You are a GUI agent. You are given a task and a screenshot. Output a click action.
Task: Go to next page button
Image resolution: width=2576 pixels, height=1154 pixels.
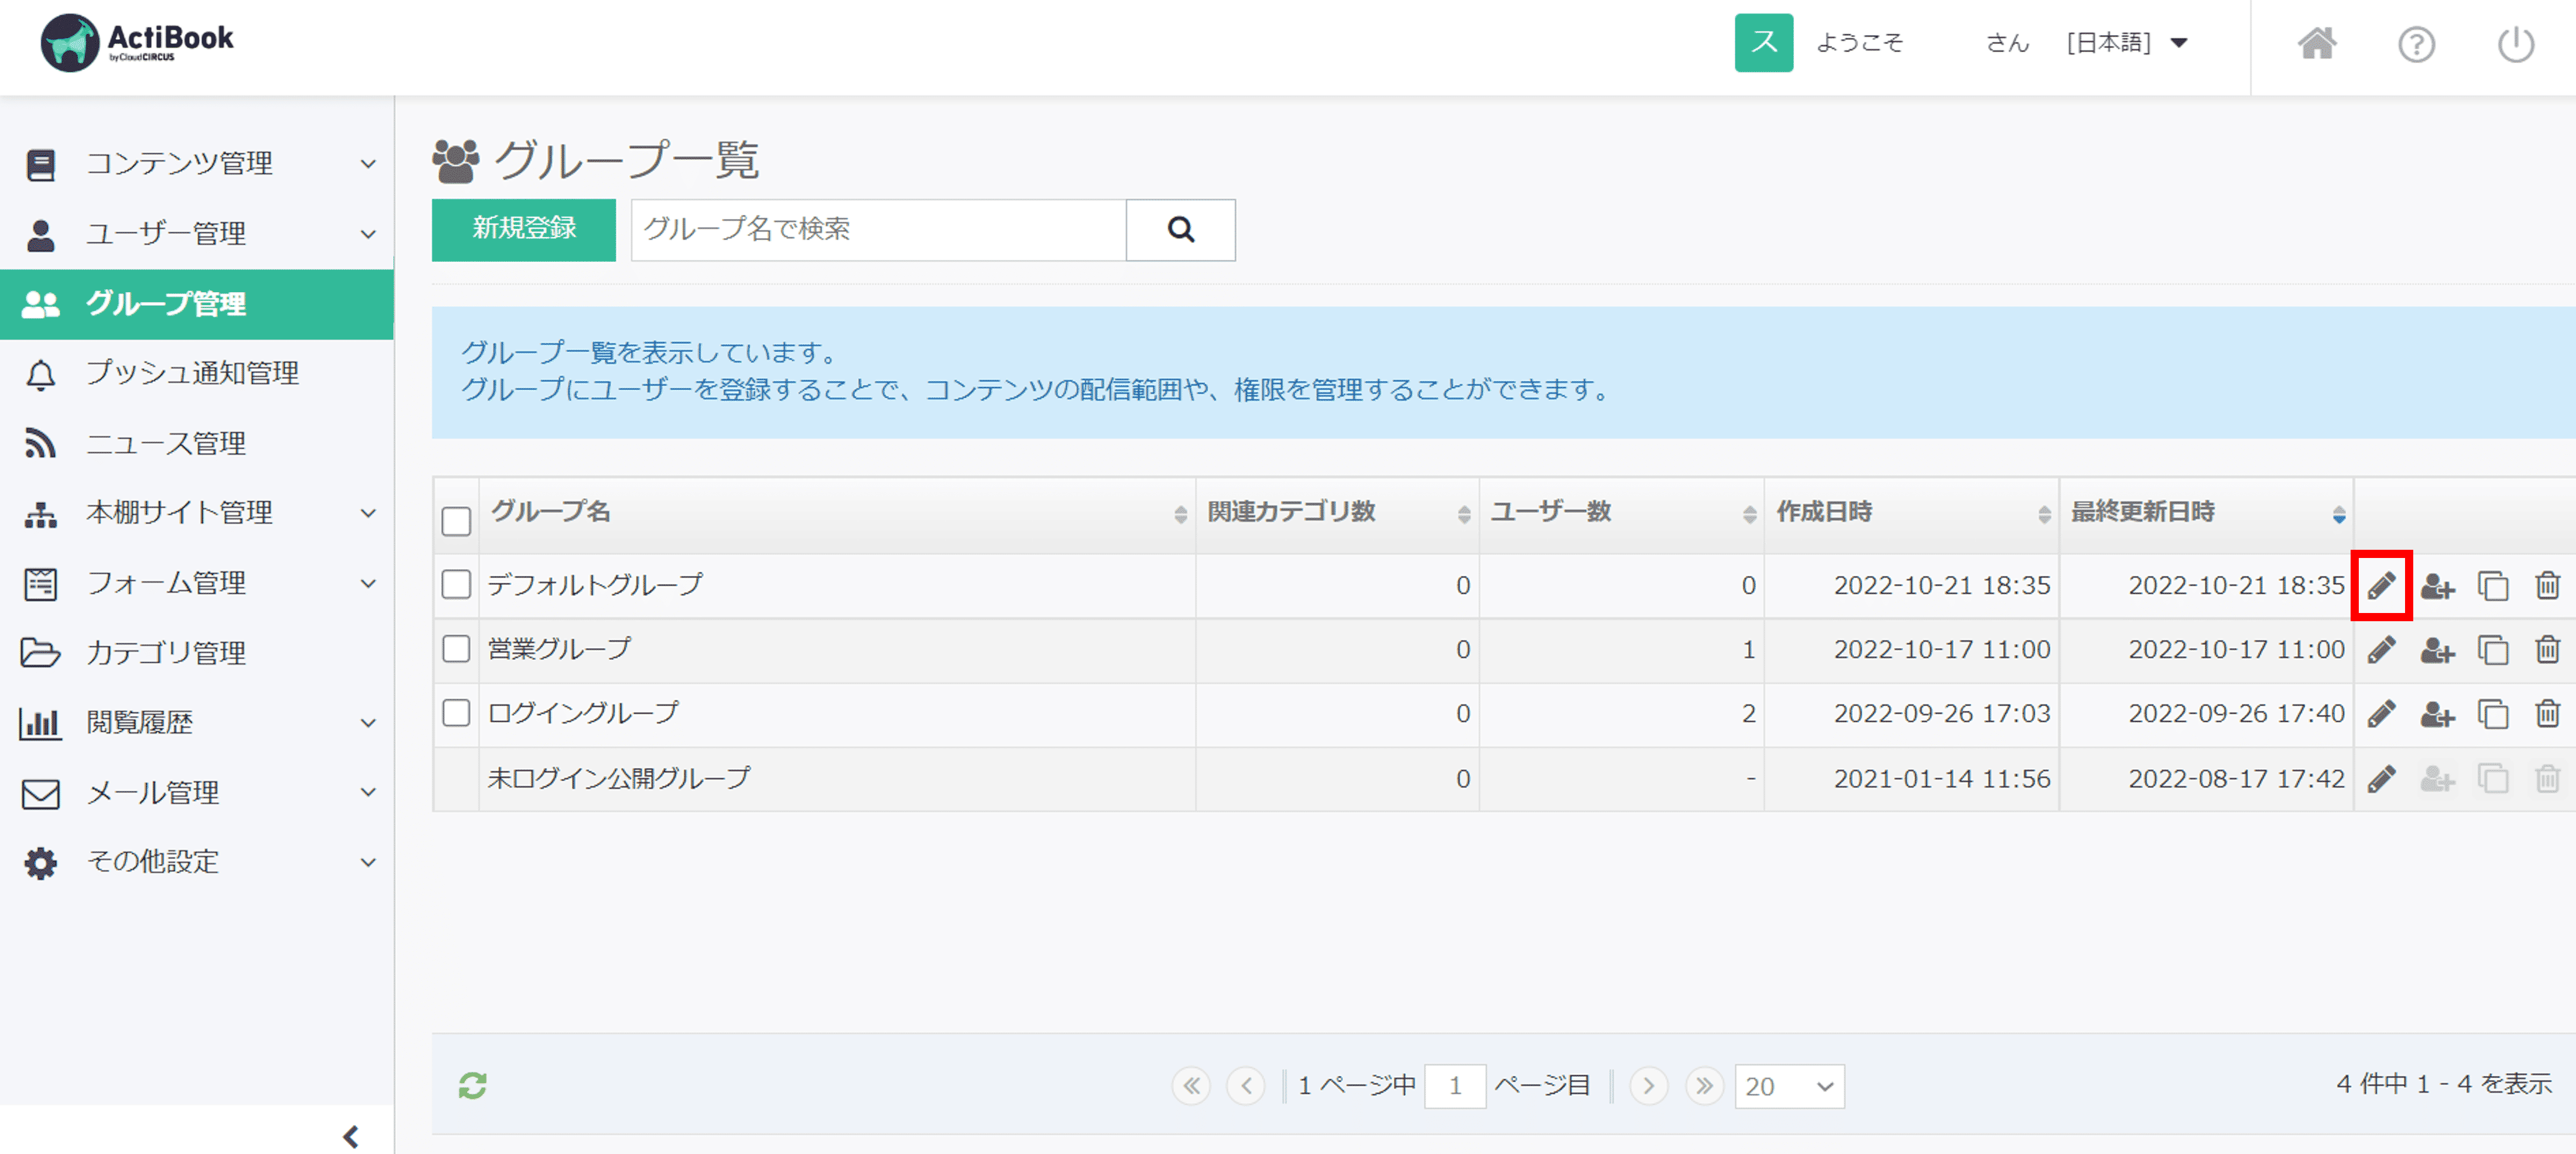(1648, 1086)
